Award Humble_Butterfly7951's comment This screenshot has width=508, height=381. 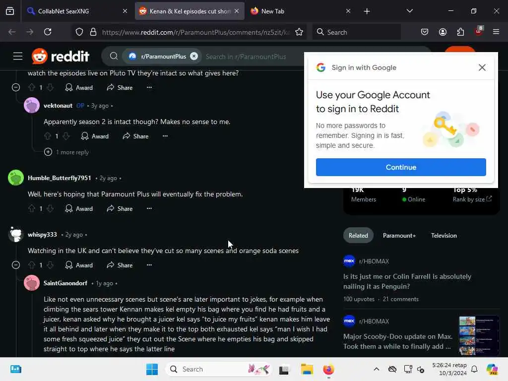click(x=79, y=209)
